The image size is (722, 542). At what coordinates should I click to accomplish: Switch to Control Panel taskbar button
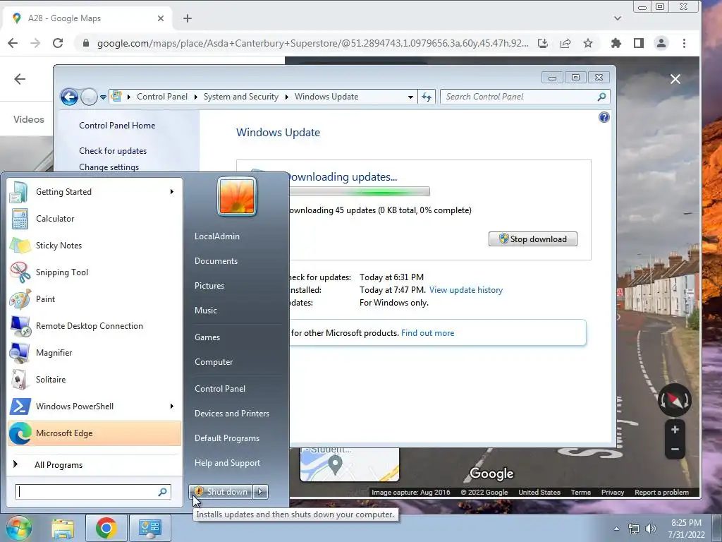[149, 528]
